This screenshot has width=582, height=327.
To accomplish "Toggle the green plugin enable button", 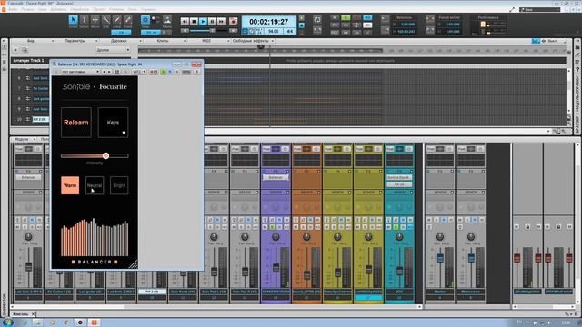I will 164,72.
